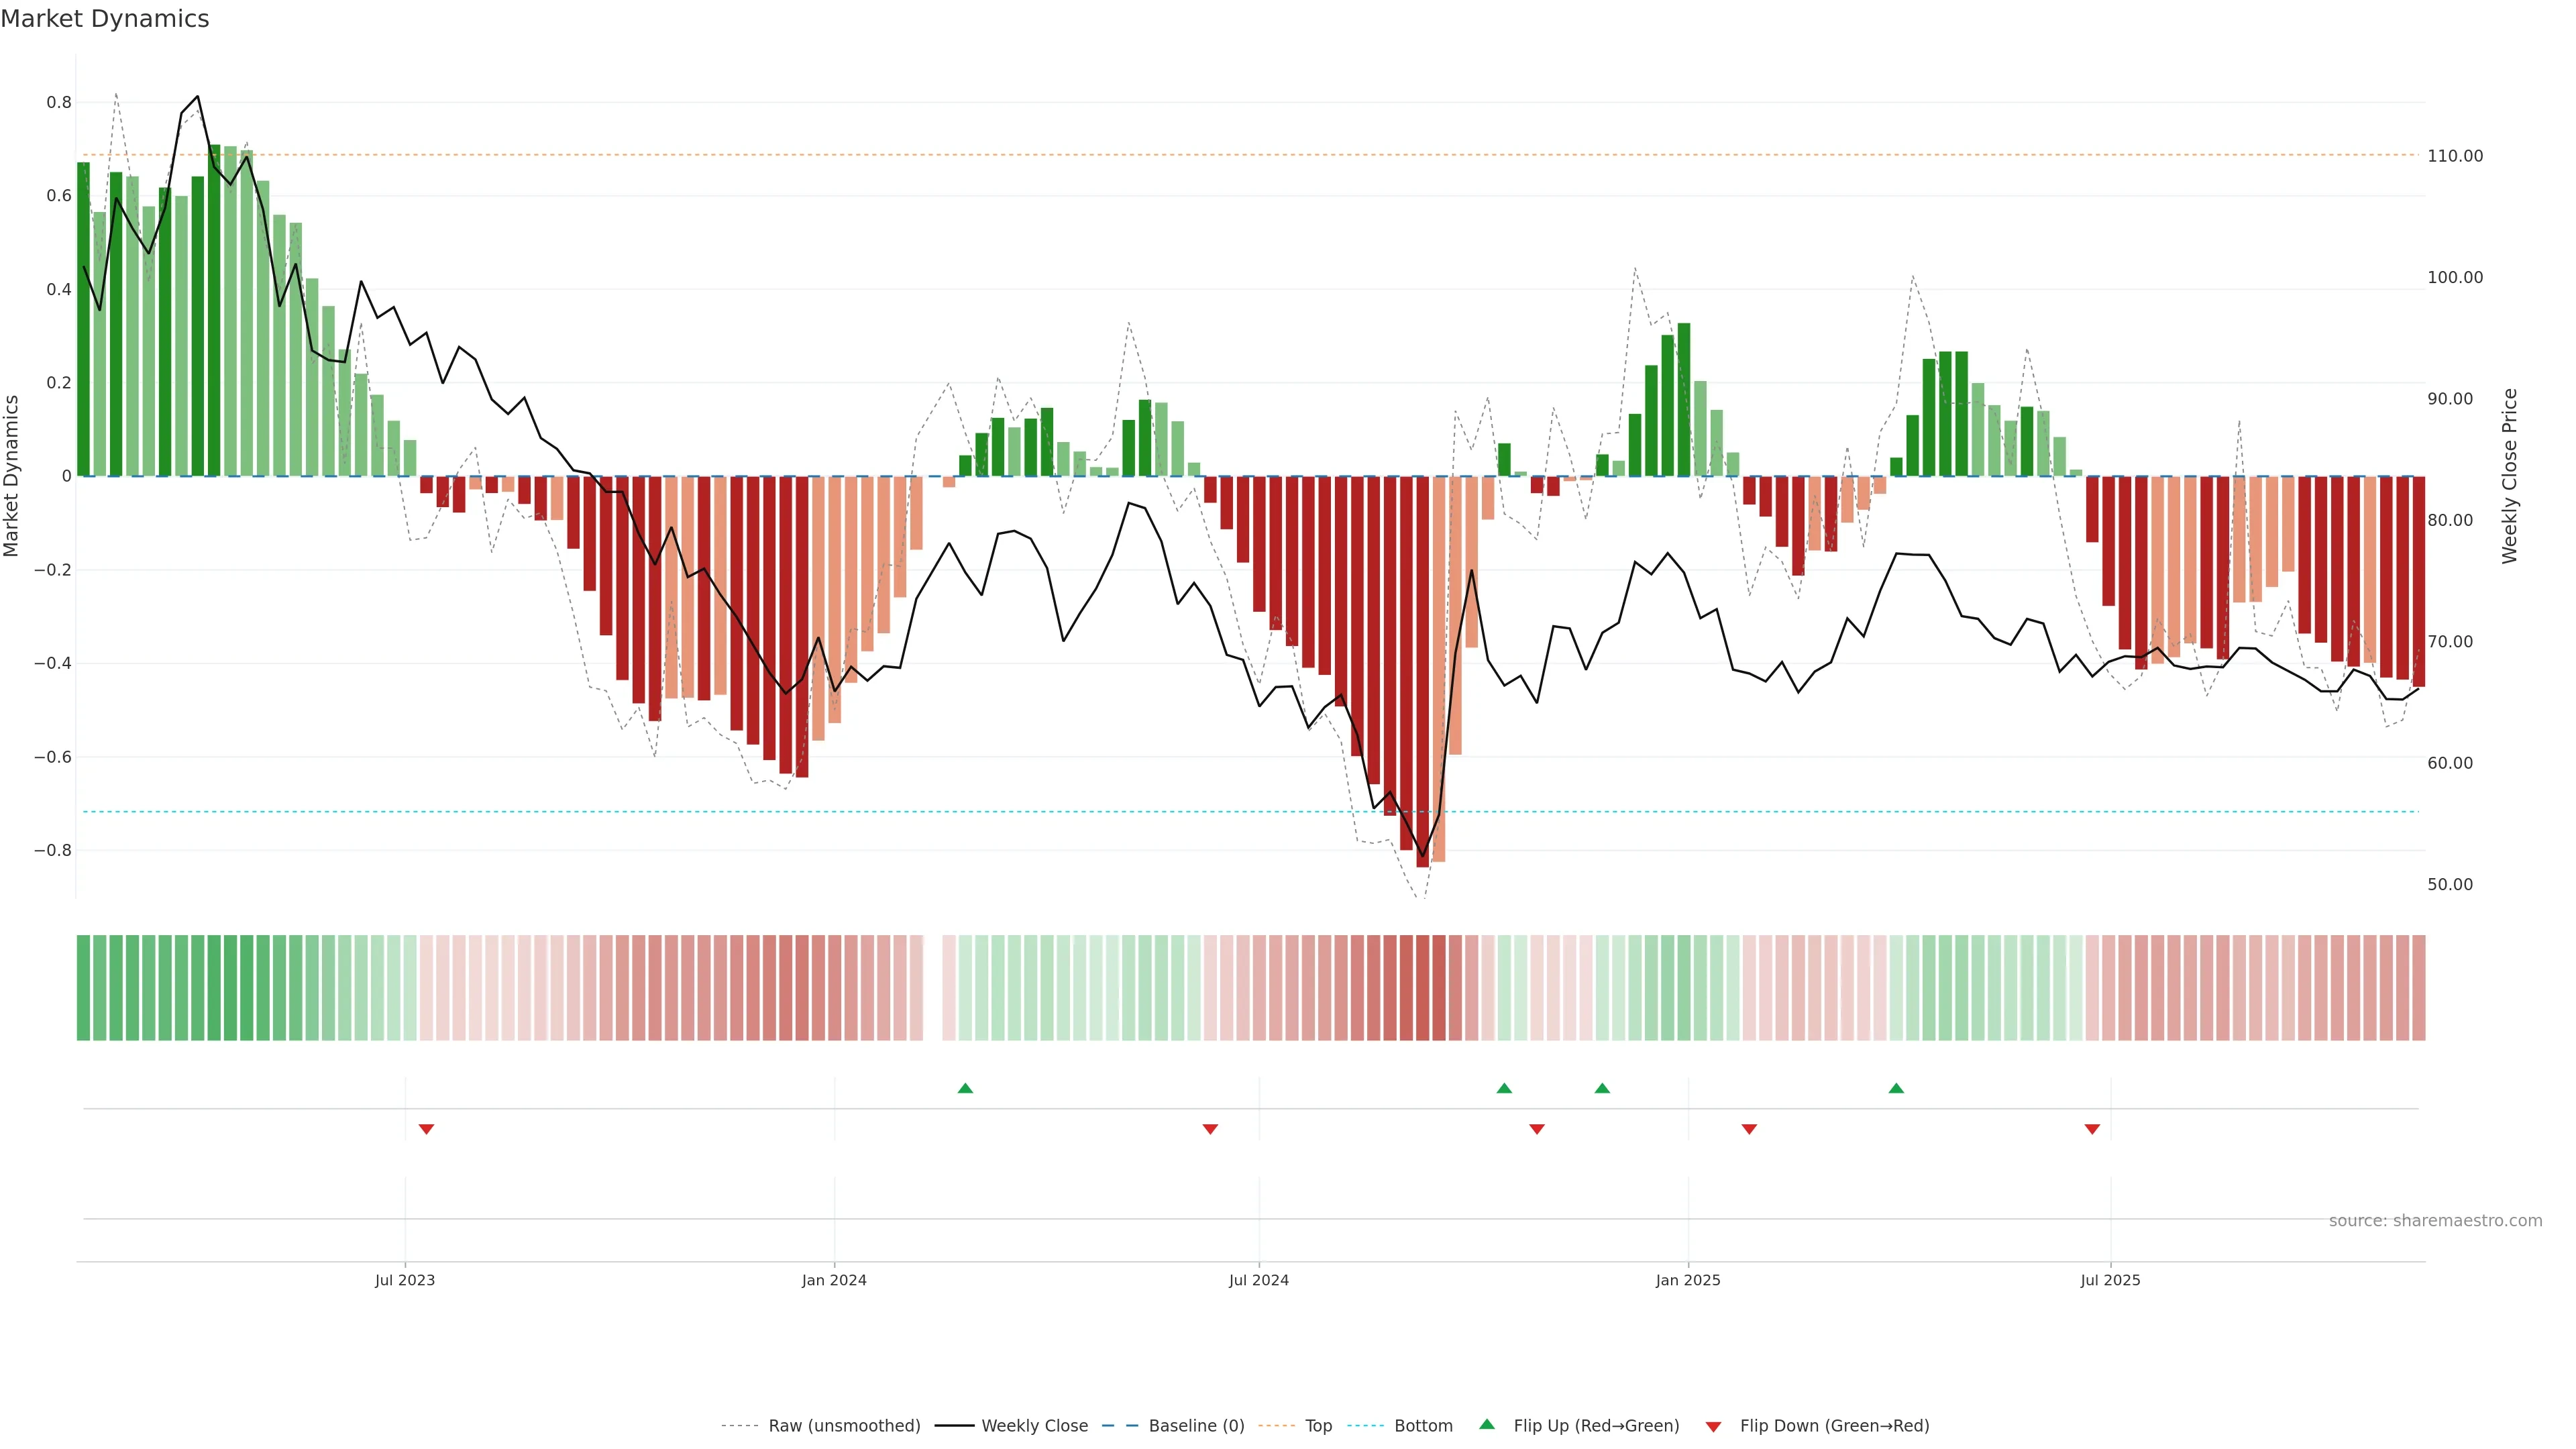Hide the Top threshold series via the legend
The image size is (2576, 1449).
click(x=1318, y=1426)
